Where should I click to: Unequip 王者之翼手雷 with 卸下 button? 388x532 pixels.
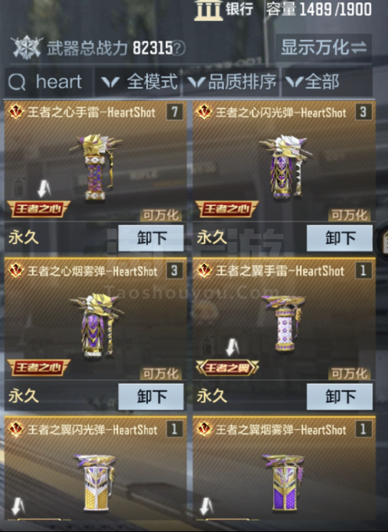[x=340, y=397]
